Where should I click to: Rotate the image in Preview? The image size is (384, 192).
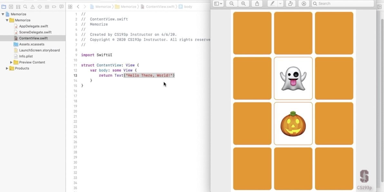[291, 4]
